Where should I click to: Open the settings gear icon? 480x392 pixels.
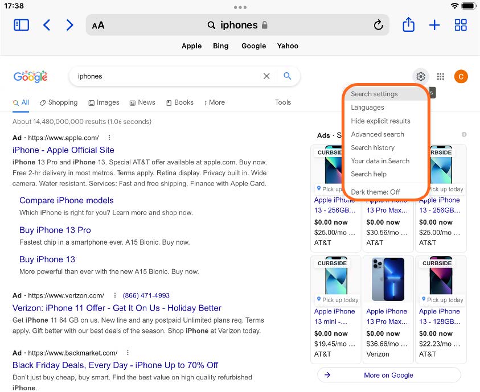pos(421,76)
